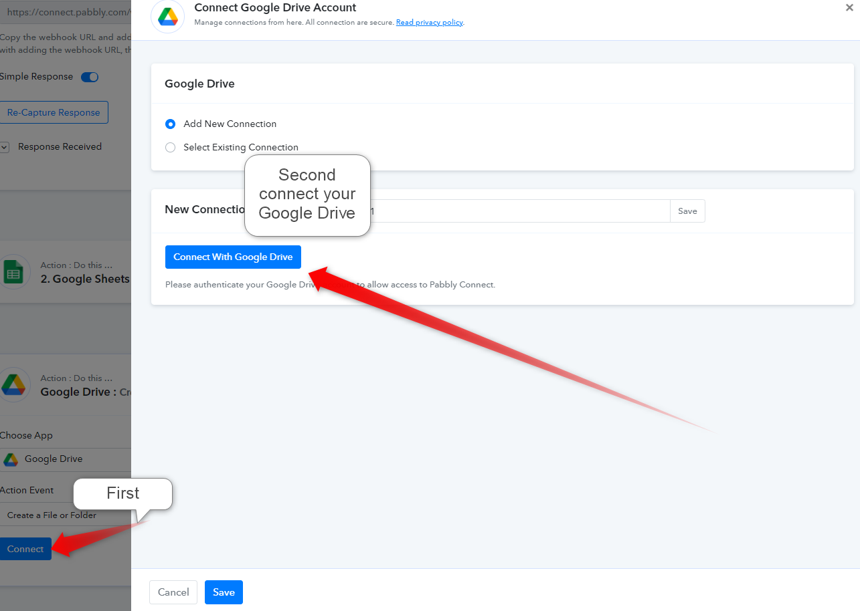Click the "Response Received" label
The width and height of the screenshot is (860, 611).
coord(60,147)
